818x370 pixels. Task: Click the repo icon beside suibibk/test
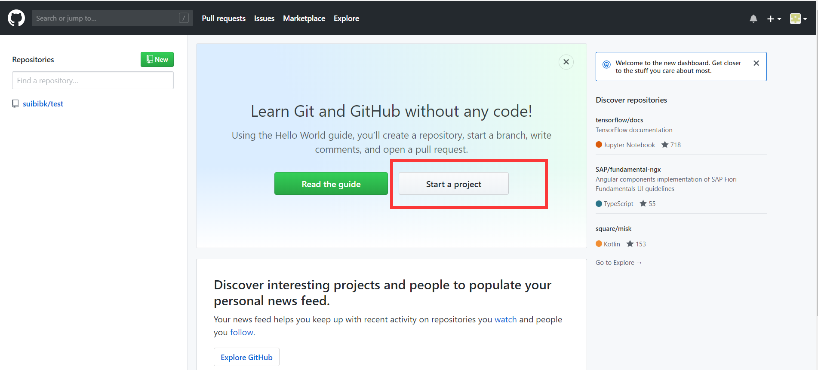(15, 104)
